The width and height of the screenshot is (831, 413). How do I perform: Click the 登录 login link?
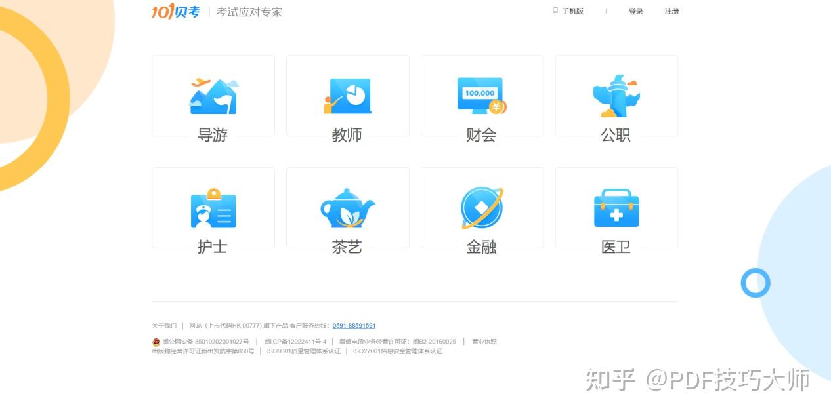click(636, 11)
